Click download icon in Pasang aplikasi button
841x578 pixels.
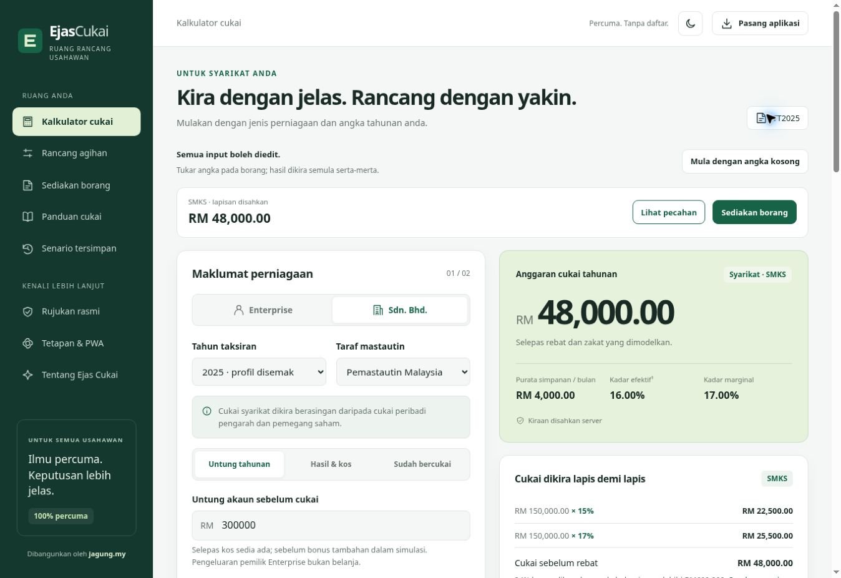coord(727,23)
